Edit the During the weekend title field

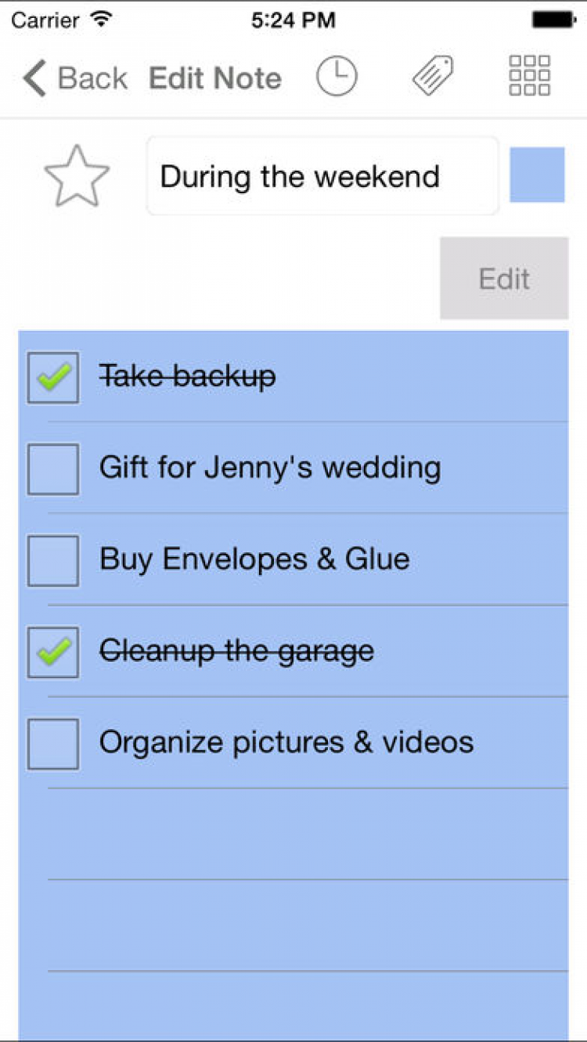click(x=322, y=176)
